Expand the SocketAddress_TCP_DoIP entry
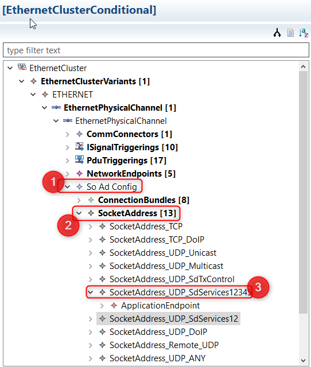The height and width of the screenshot is (367, 311). (91, 240)
